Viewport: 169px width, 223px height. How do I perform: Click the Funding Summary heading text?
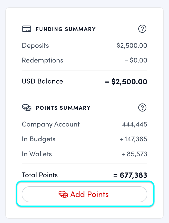coord(66,29)
